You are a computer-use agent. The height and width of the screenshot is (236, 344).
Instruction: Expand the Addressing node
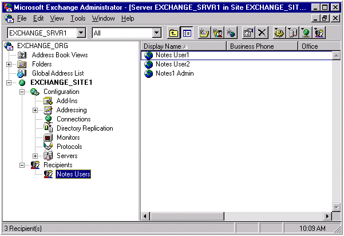coord(35,110)
